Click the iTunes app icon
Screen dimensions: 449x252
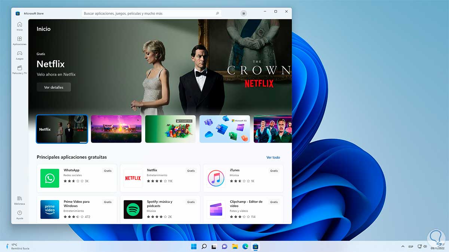tap(216, 178)
